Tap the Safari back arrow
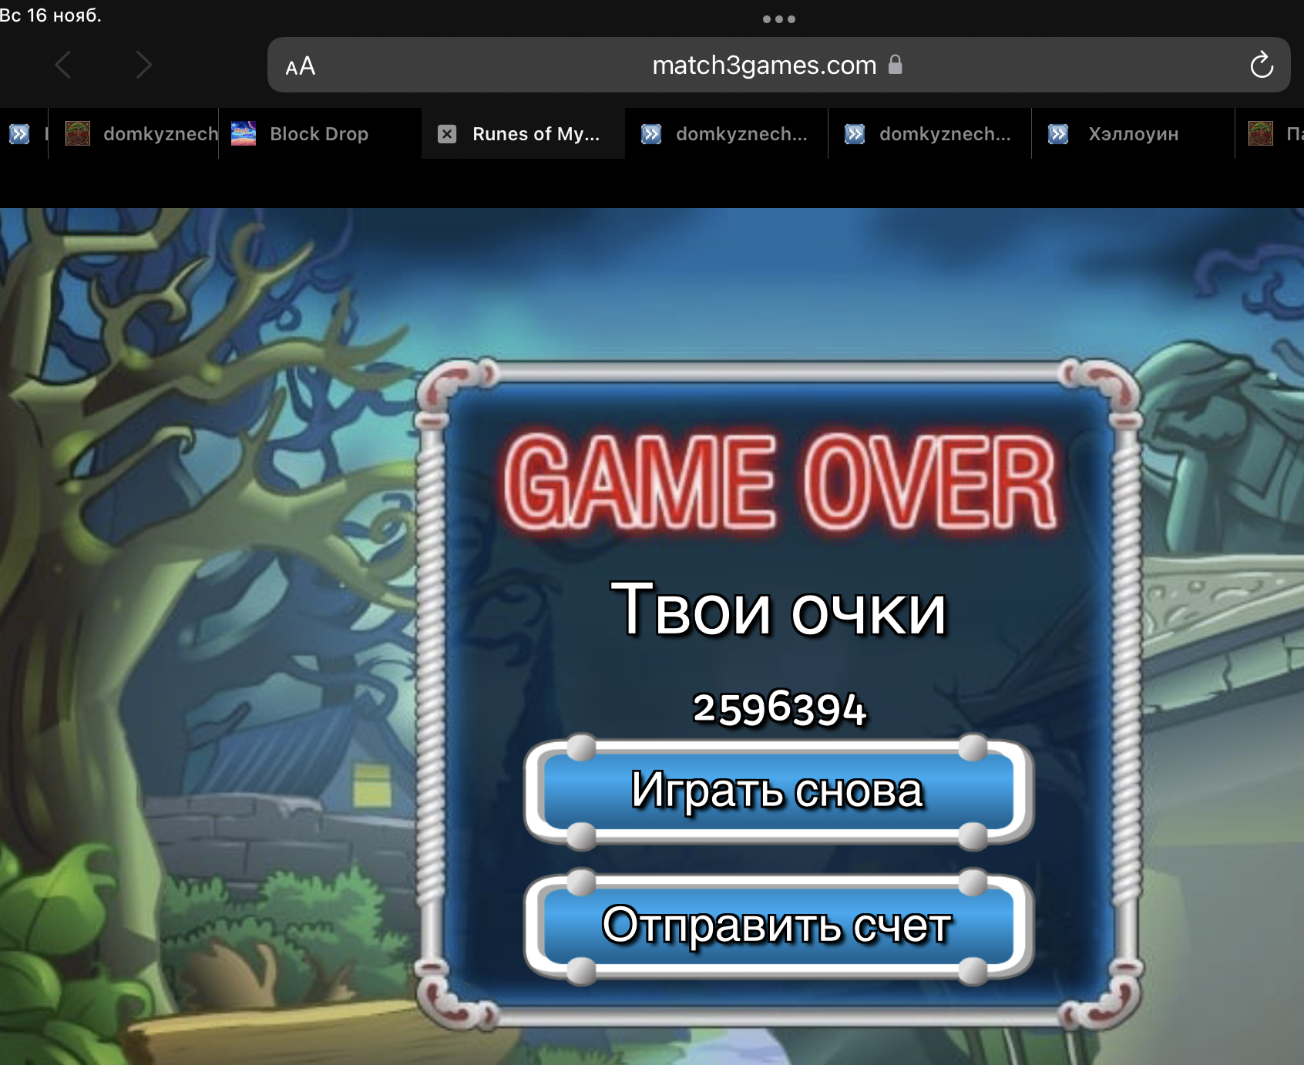The height and width of the screenshot is (1065, 1304). (x=64, y=65)
